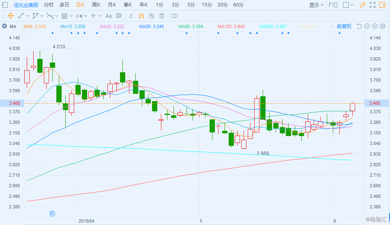390x225 pixels.
Task: Select the Aa text annotation tool
Action: [108, 16]
